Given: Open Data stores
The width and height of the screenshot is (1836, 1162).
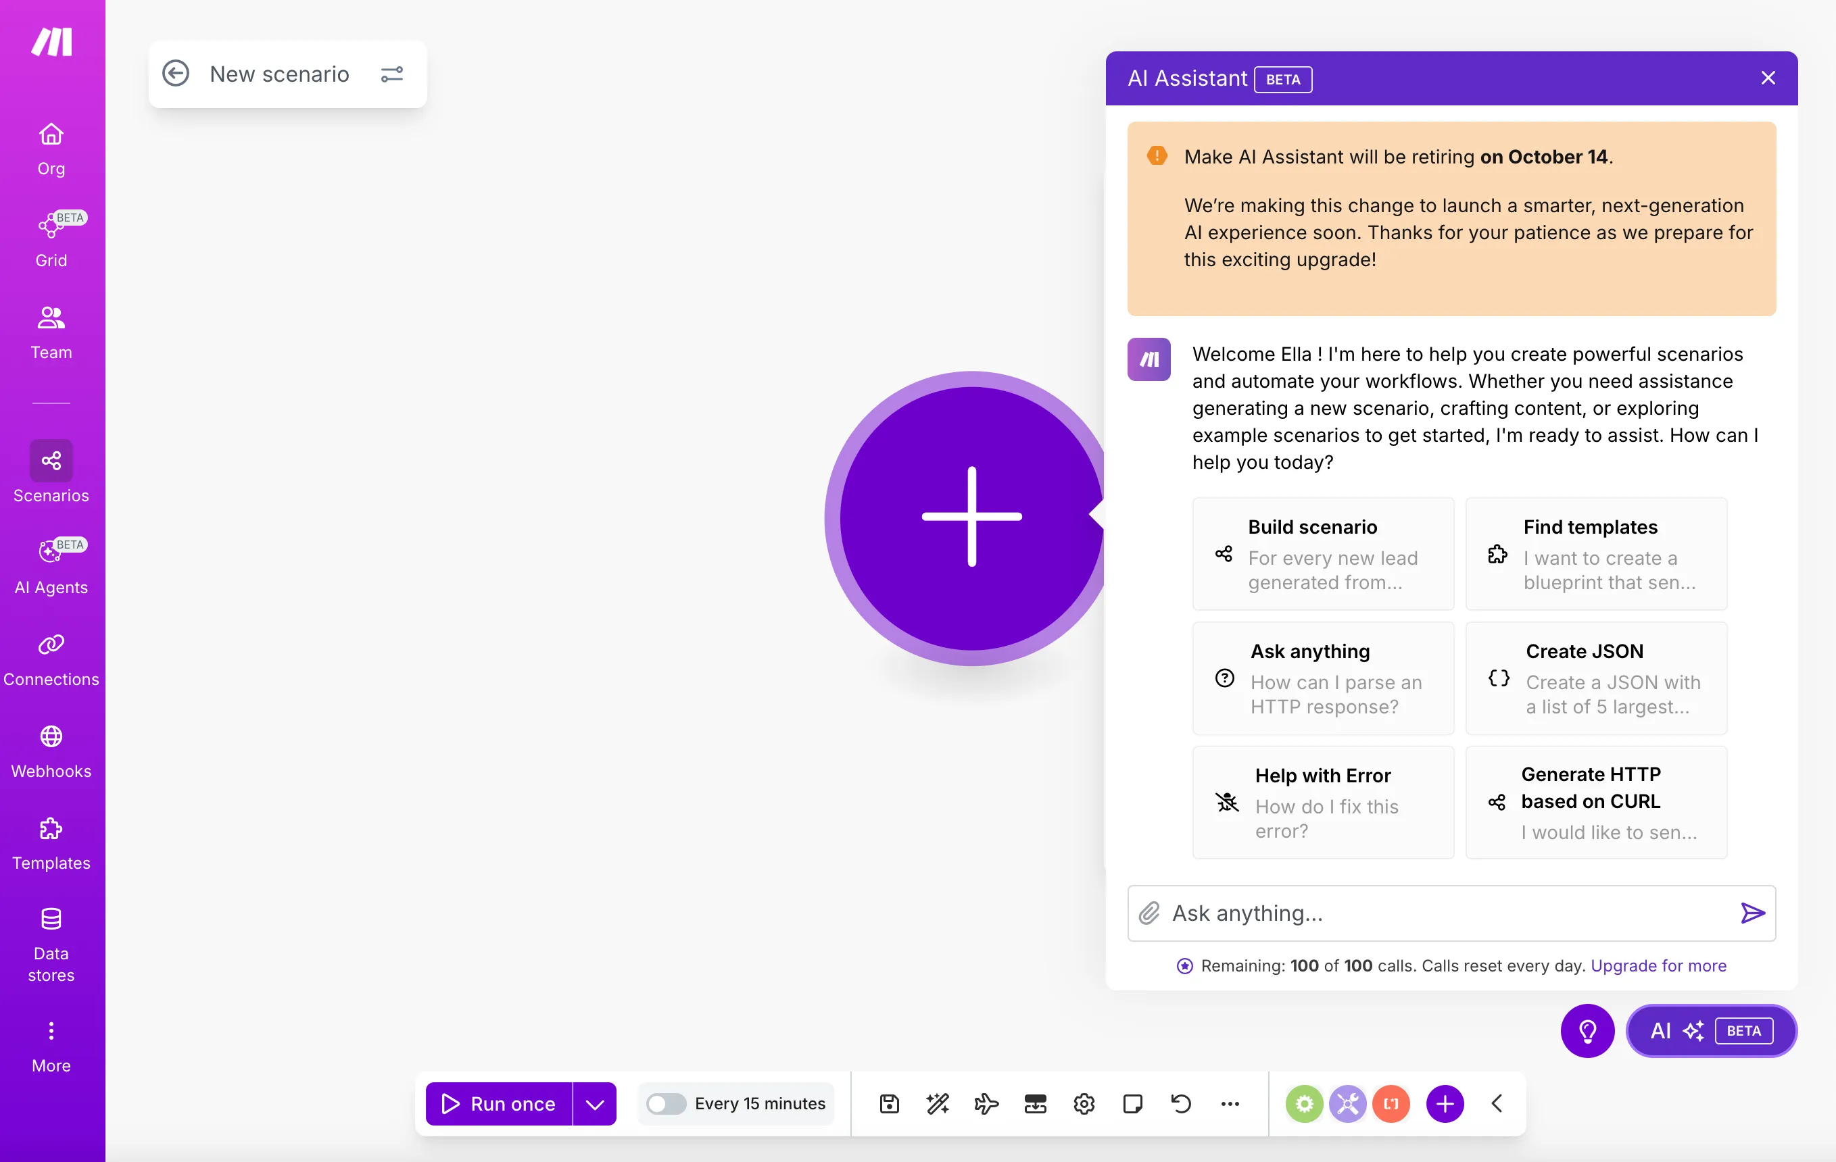Looking at the screenshot, I should point(51,945).
